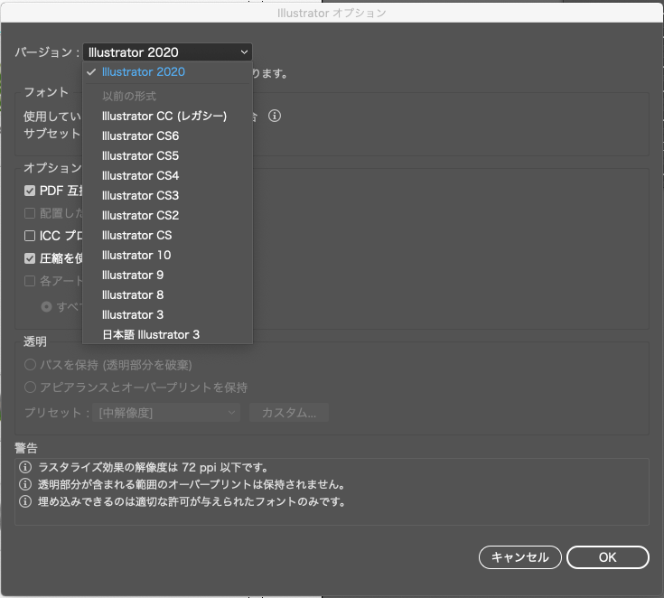Choose Illustrator CS2 option
Screen dimensions: 664x598
click(167, 216)
